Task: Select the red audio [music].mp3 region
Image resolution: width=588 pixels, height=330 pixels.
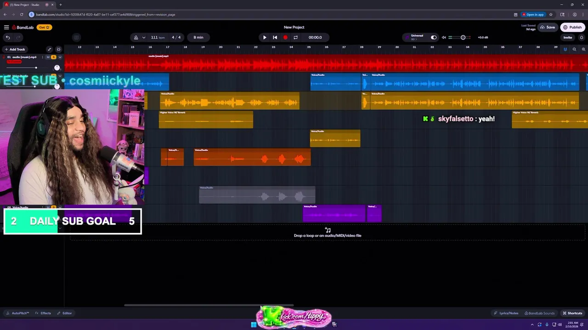Action: click(x=326, y=63)
